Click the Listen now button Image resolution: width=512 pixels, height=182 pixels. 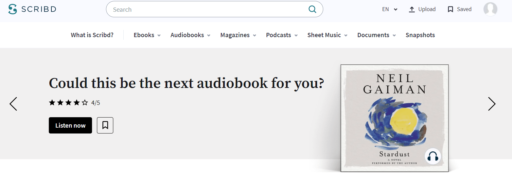[70, 125]
